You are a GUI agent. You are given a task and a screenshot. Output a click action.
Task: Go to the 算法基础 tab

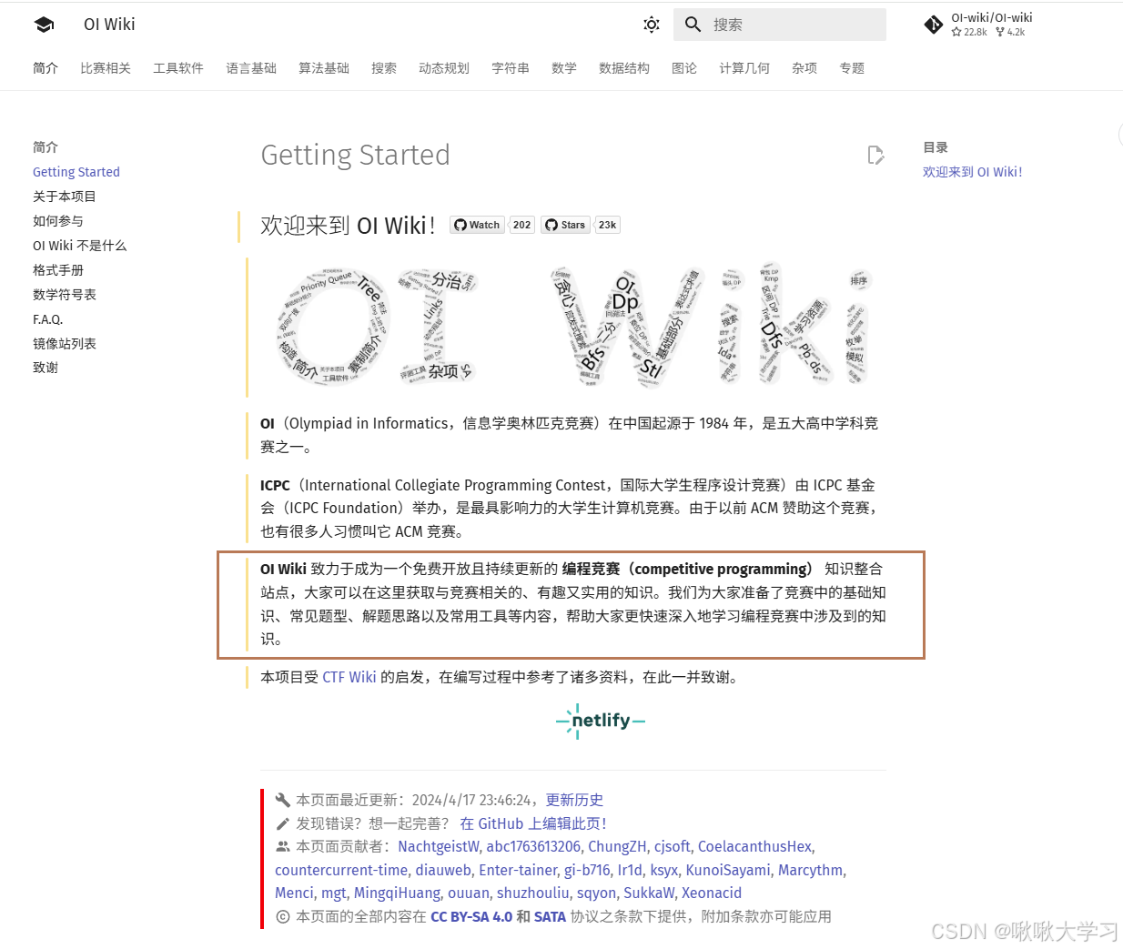324,68
